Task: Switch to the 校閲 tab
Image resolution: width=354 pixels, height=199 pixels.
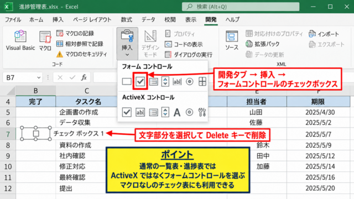Action: [x=170, y=20]
